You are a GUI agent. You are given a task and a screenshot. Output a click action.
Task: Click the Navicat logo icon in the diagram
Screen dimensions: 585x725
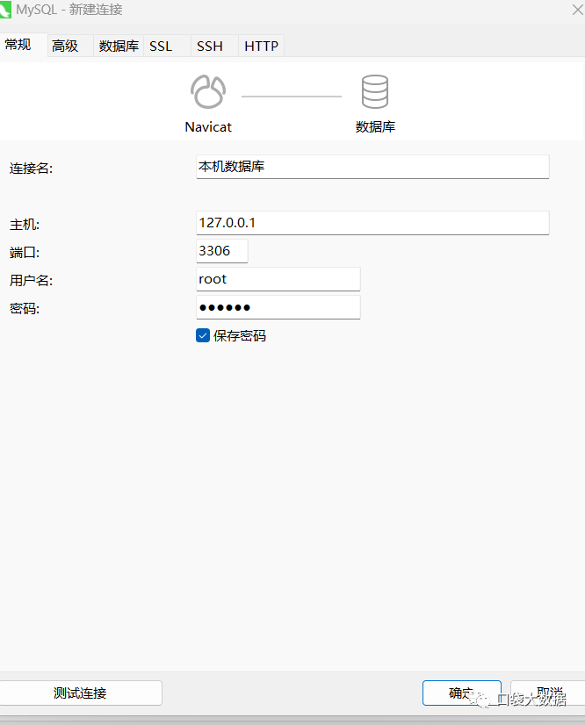point(208,92)
